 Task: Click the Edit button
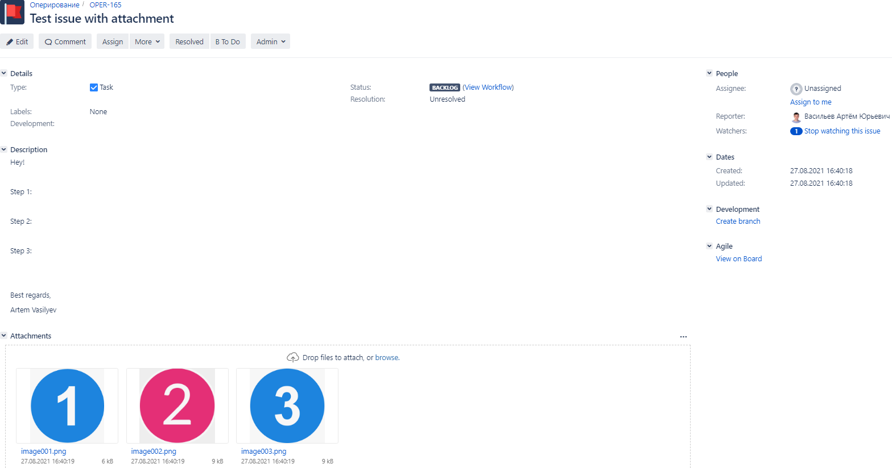coord(17,41)
